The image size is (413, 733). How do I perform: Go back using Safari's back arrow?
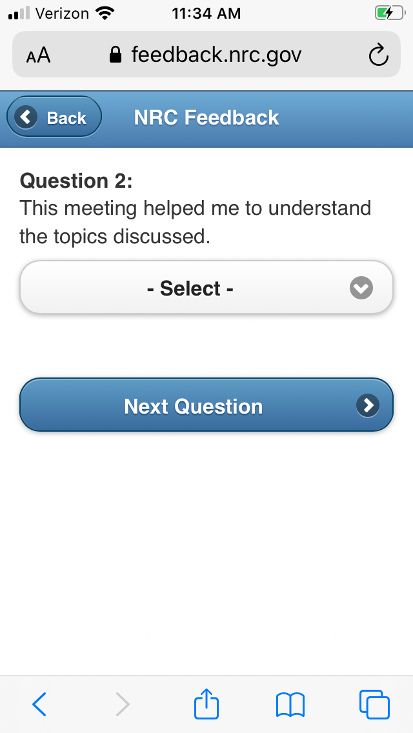pyautogui.click(x=39, y=704)
